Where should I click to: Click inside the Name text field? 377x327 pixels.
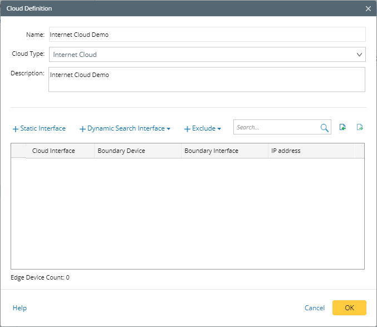[207, 35]
